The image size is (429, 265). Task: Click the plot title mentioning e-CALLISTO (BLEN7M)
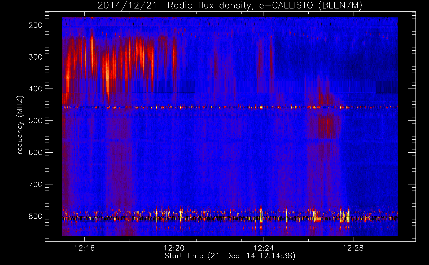pos(230,6)
